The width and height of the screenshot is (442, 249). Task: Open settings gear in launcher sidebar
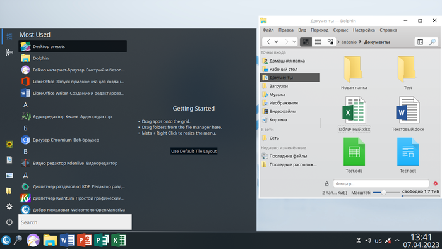tap(9, 207)
